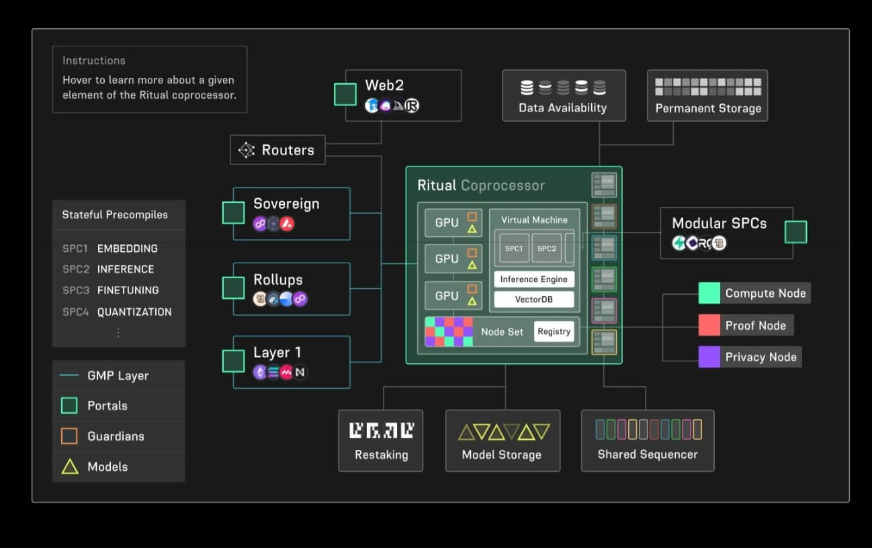Click the SPC1 box in Virtual Machine
The image size is (872, 548).
pos(513,248)
